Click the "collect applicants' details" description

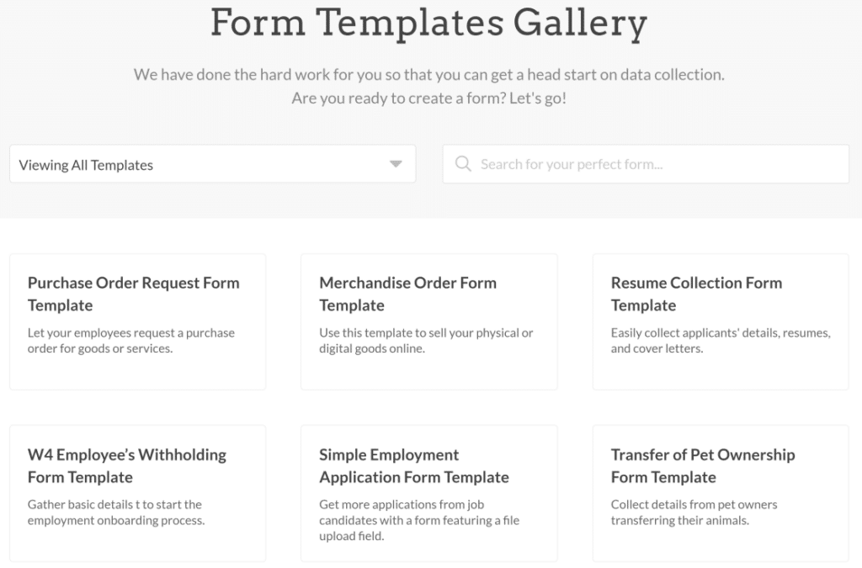[x=721, y=341]
